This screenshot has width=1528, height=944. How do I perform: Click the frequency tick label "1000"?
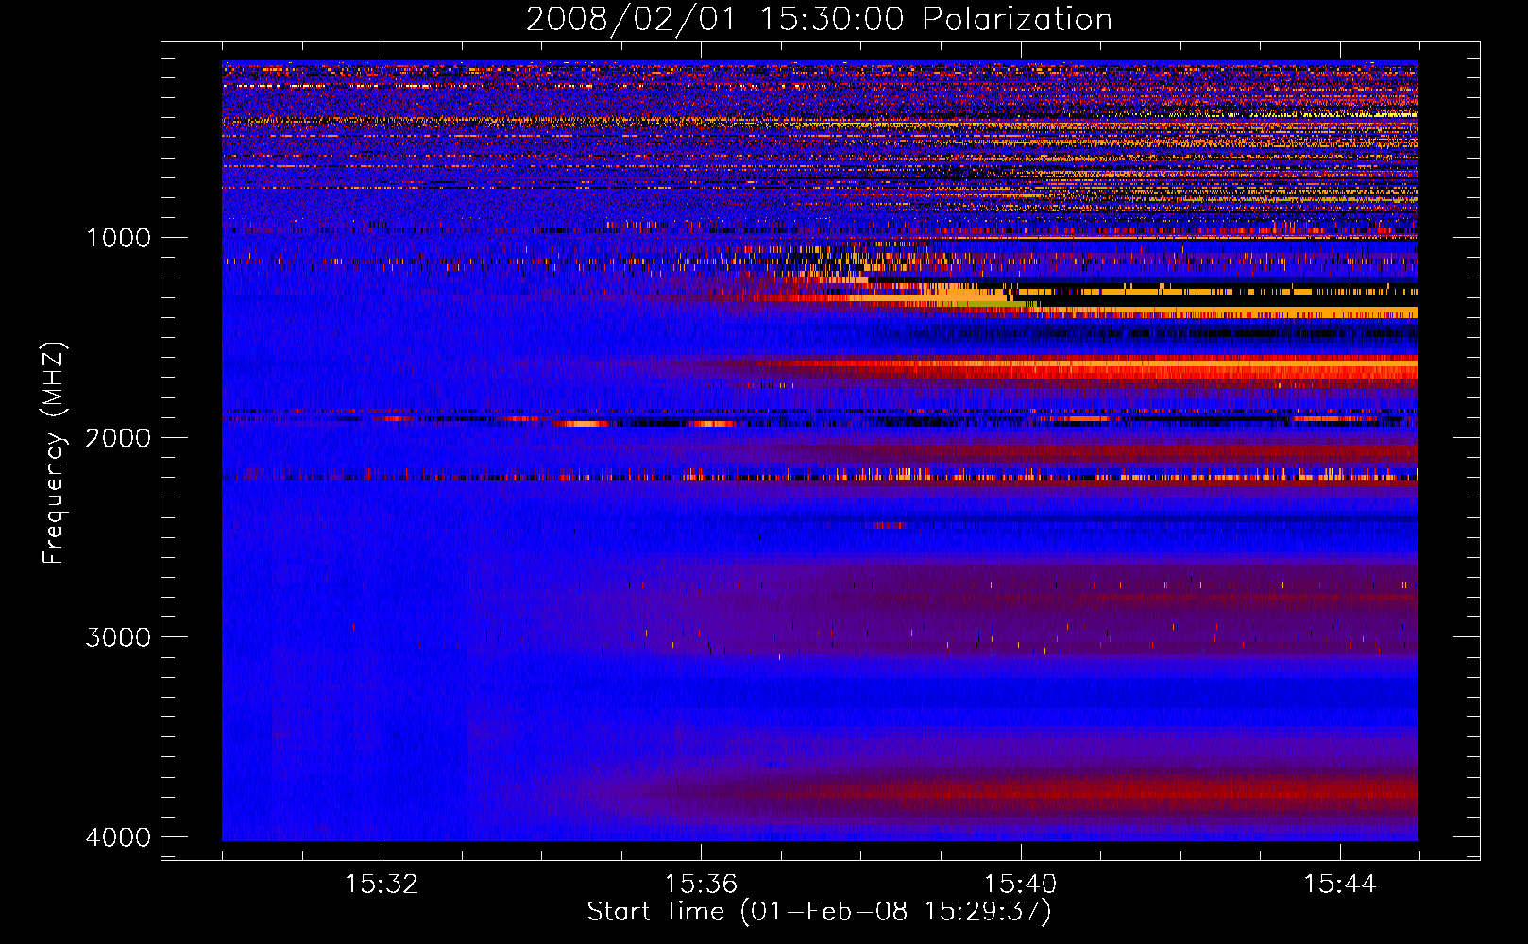(118, 237)
